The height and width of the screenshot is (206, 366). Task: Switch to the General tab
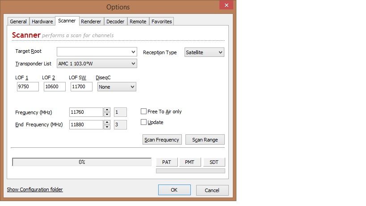tap(18, 21)
